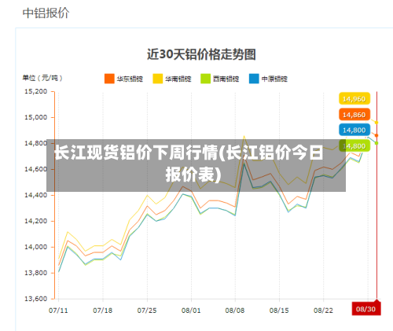Screen dimensions: 393x331
Task: Click the chart title 近30天铝价格走势图
Action: tap(201, 54)
